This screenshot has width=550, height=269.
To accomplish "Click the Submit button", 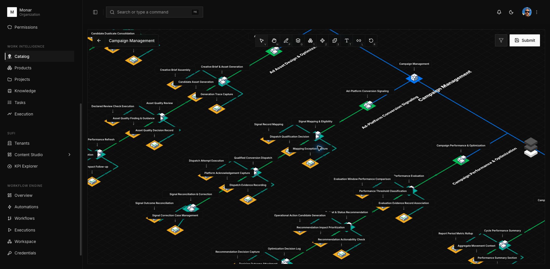I will pos(525,40).
